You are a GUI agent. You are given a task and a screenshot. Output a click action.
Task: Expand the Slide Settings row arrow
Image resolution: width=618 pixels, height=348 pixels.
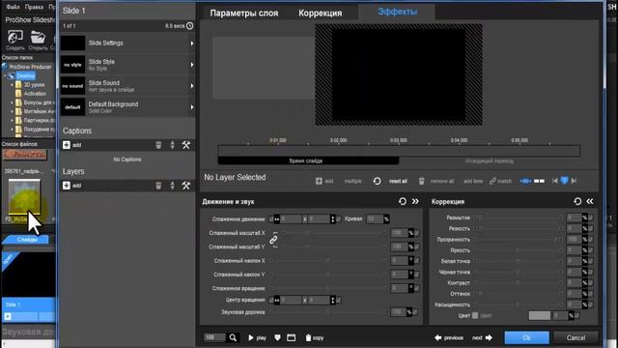(x=192, y=43)
